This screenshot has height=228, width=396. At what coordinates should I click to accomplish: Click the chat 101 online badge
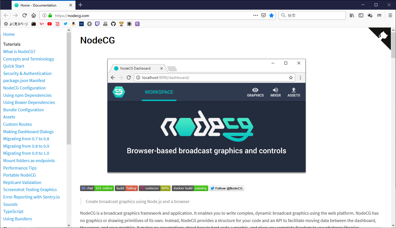[x=97, y=188]
